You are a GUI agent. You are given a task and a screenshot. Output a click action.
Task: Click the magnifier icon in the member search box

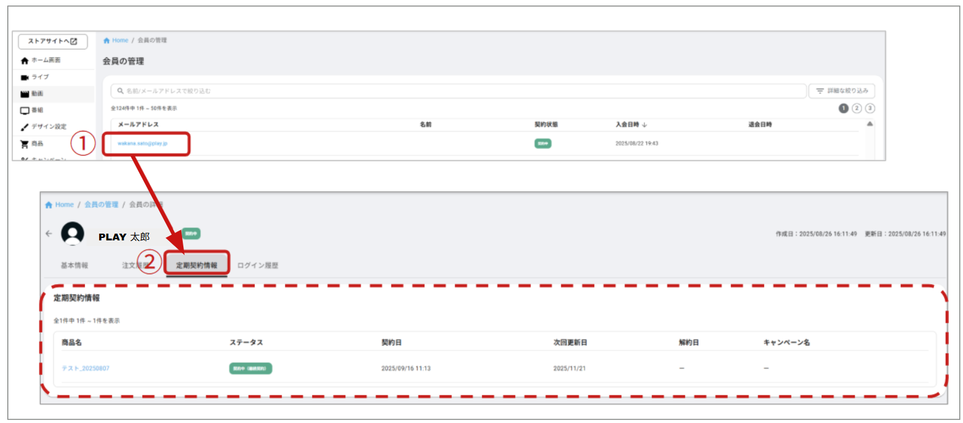[119, 91]
